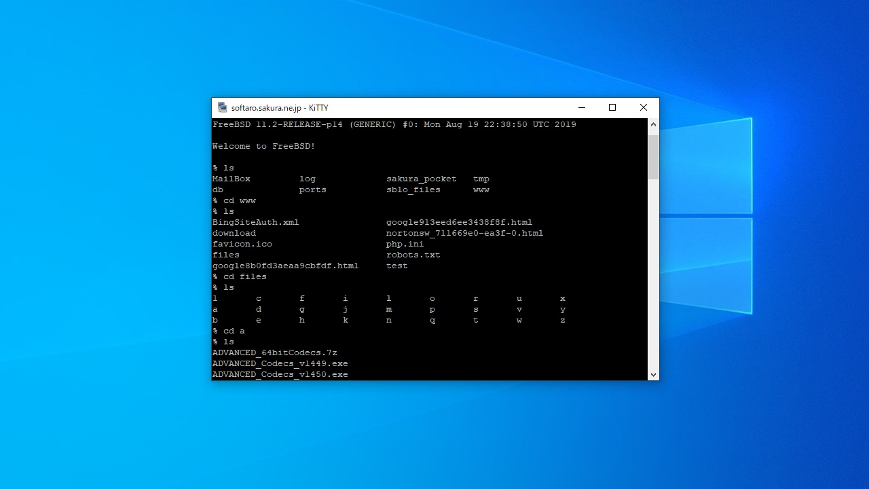The height and width of the screenshot is (489, 869).
Task: Click 'php.ini' file name
Action: (x=405, y=244)
